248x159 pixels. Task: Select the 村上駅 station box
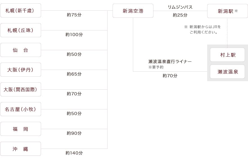click(227, 55)
